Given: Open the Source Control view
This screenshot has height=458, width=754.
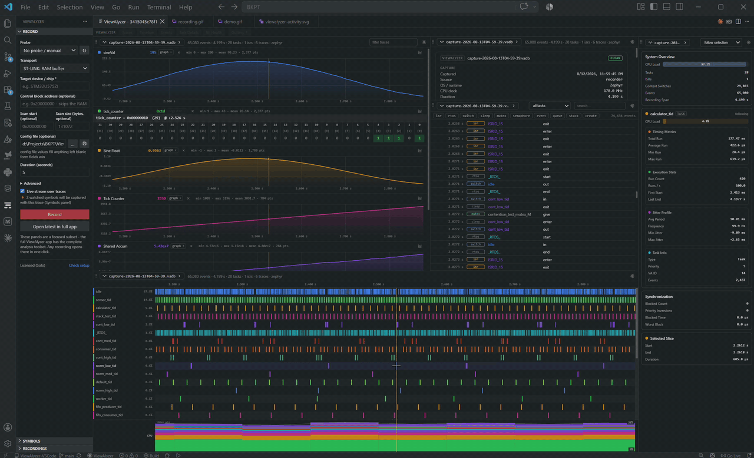Looking at the screenshot, I should coord(8,57).
